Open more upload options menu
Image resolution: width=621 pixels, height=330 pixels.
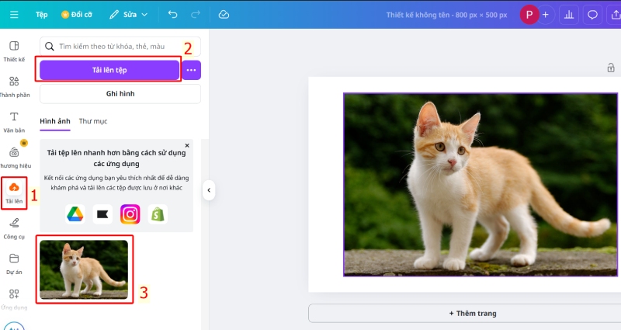(191, 70)
